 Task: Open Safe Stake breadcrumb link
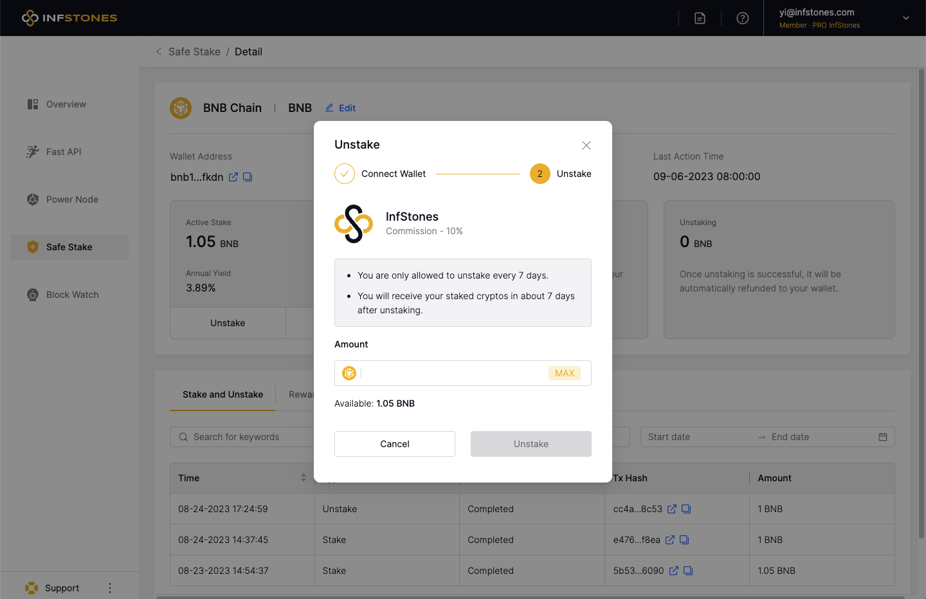coord(194,51)
